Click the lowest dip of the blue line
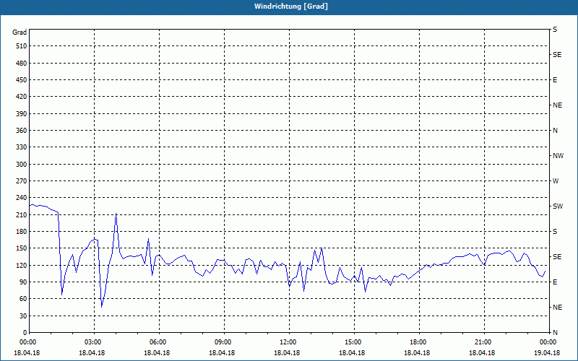This screenshot has width=578, height=361. point(102,307)
